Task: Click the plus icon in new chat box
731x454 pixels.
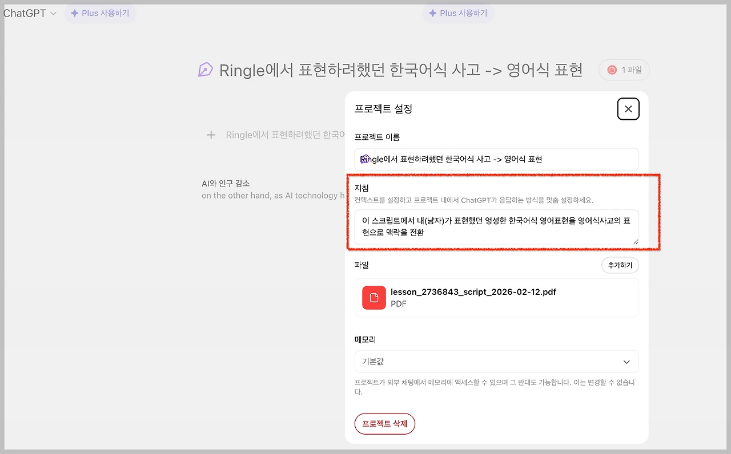Action: (211, 135)
